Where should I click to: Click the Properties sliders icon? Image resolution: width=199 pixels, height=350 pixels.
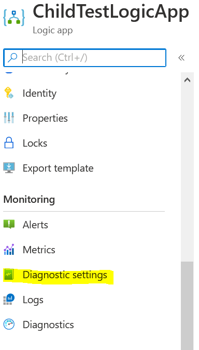pos(9,118)
